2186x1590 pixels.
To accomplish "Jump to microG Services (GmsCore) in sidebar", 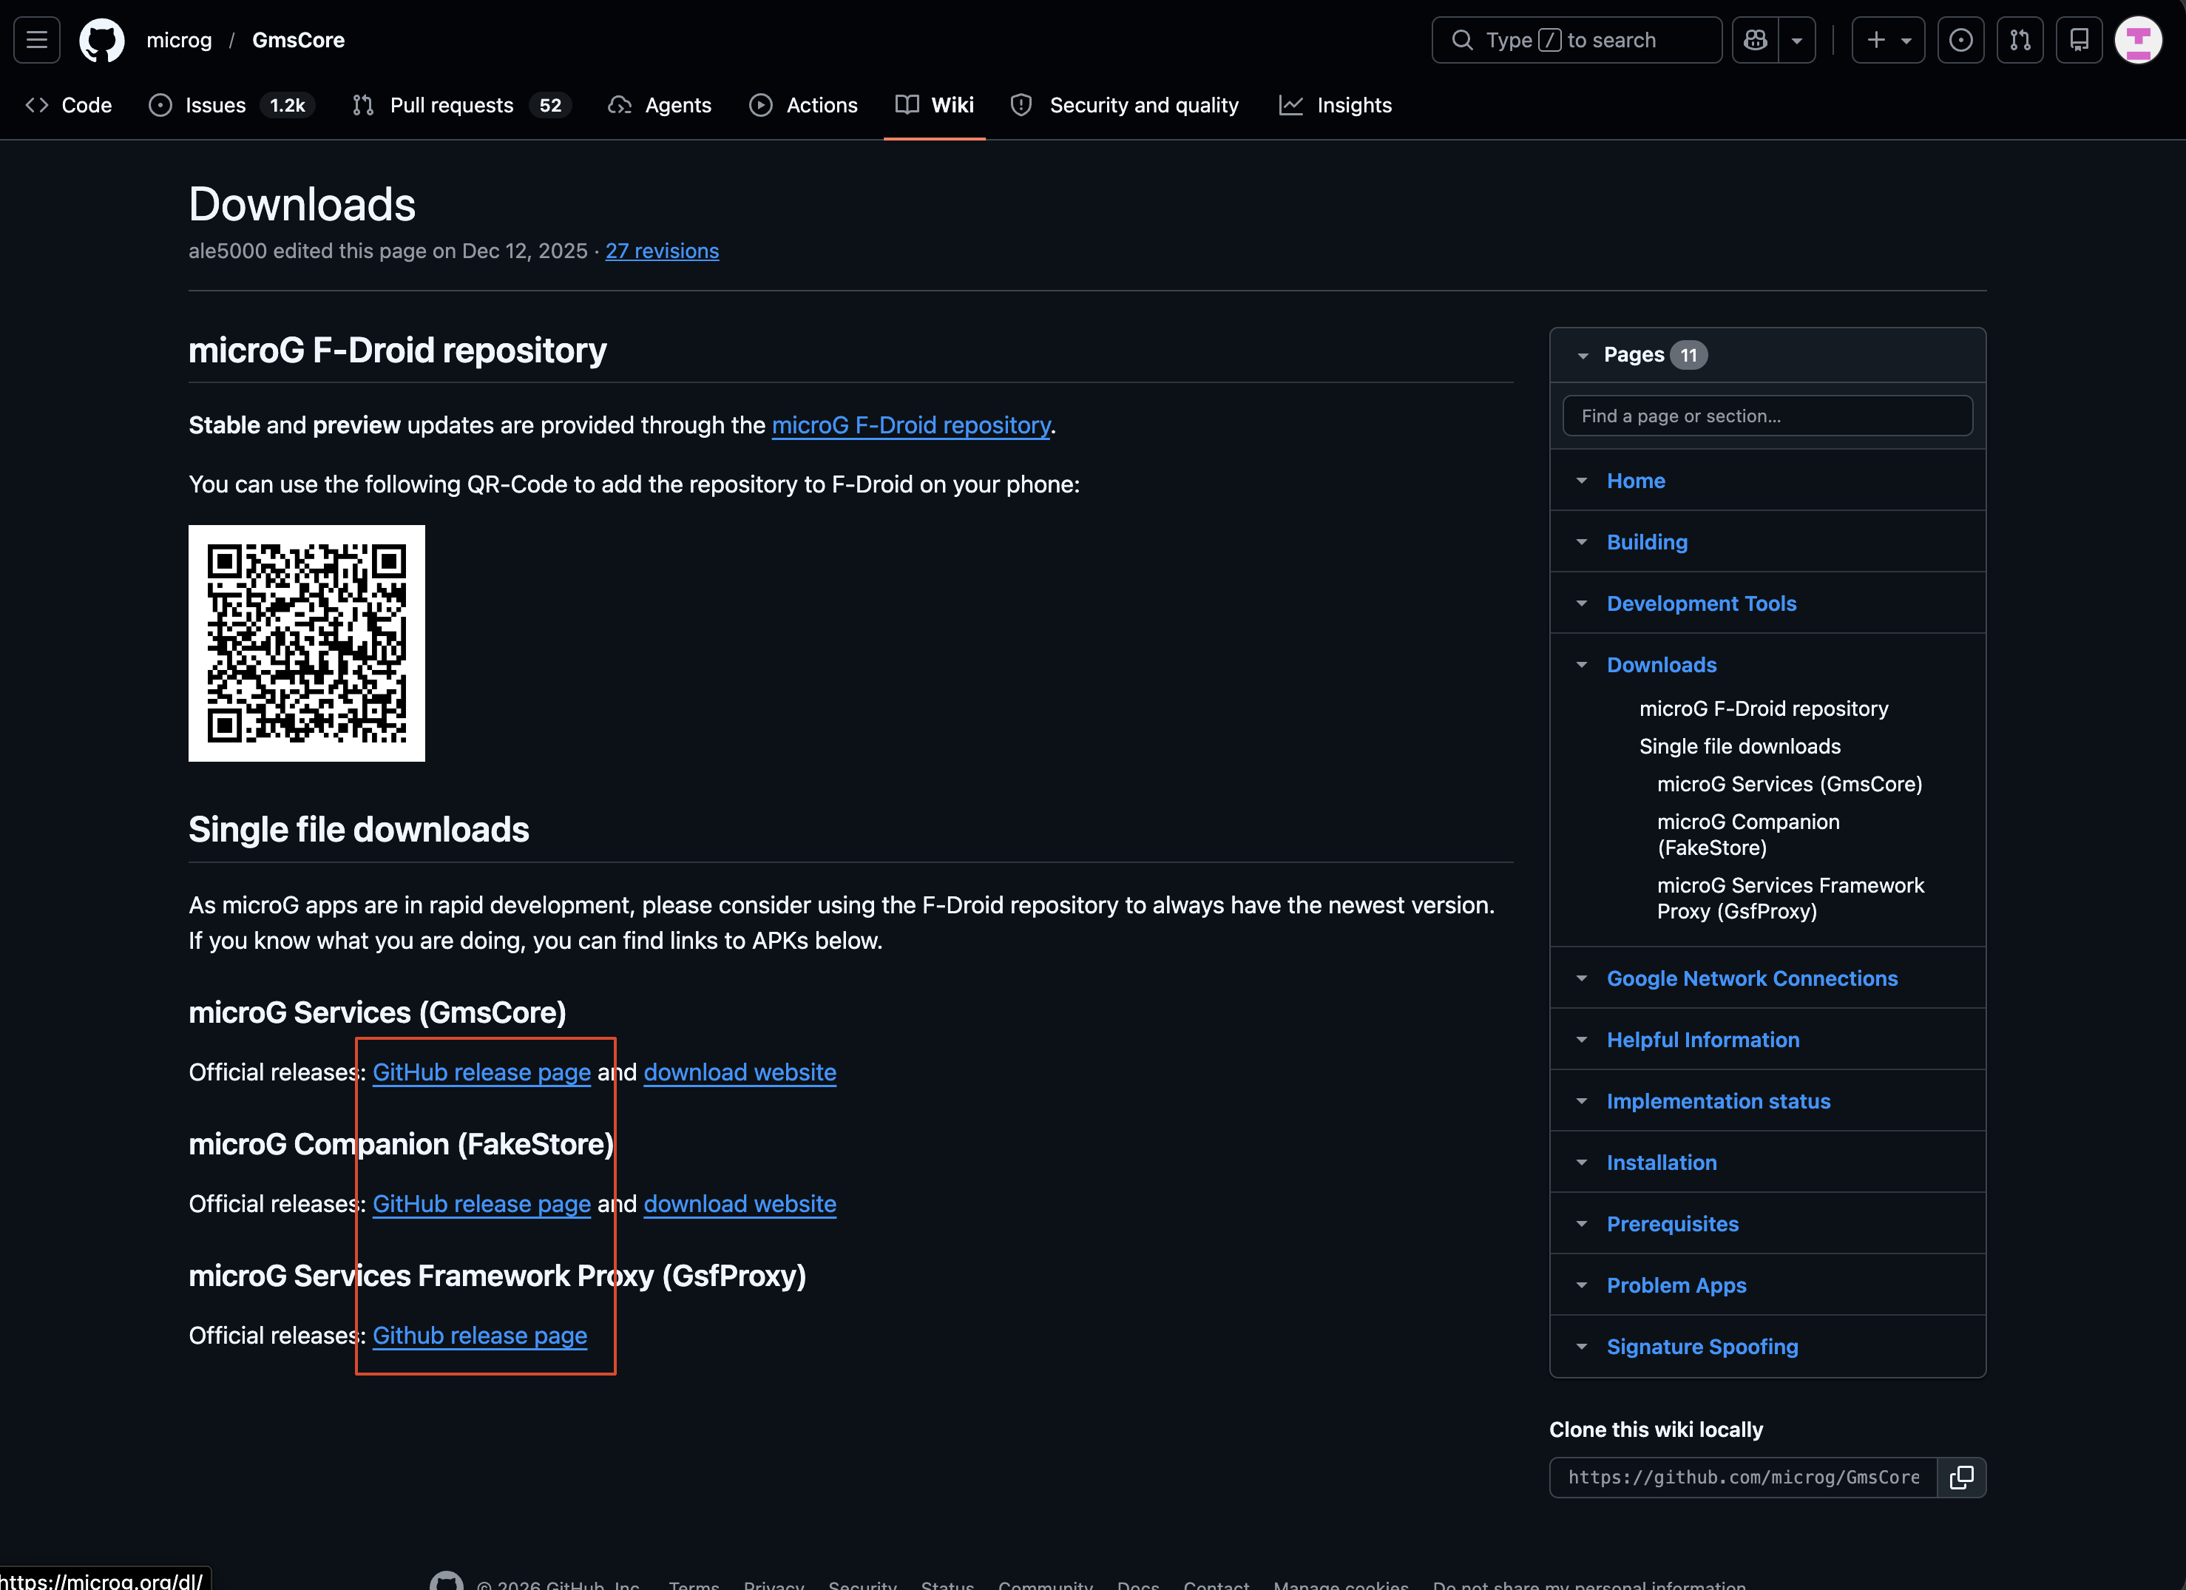I will 1790,785.
